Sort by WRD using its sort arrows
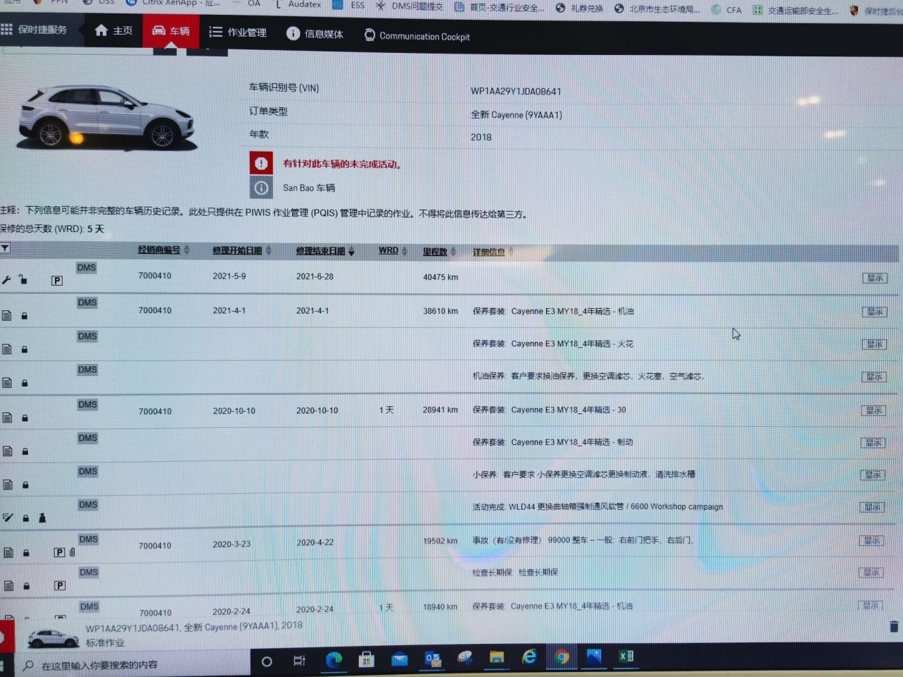903x677 pixels. coord(404,251)
